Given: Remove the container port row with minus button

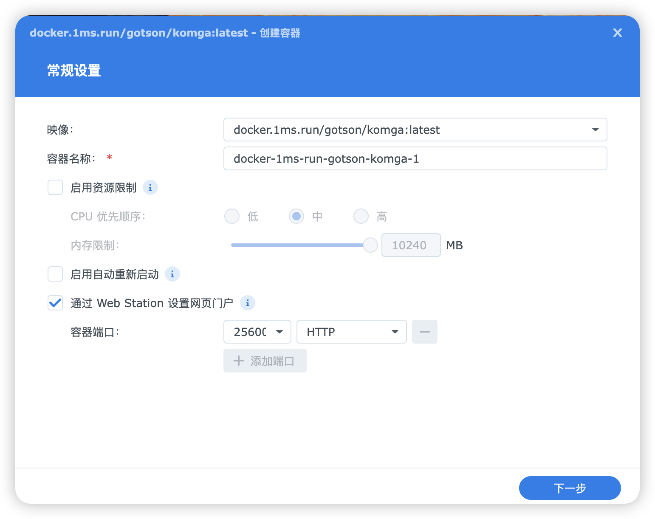Looking at the screenshot, I should click(x=424, y=332).
